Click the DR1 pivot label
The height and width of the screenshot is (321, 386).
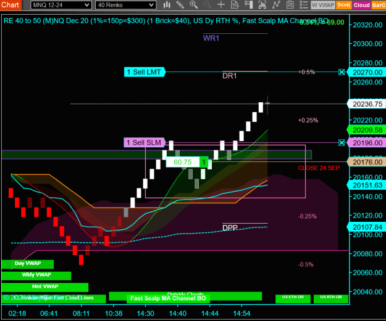[x=229, y=76]
